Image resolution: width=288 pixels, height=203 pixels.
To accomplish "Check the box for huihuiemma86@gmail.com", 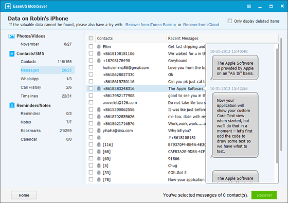I will point(91,67).
